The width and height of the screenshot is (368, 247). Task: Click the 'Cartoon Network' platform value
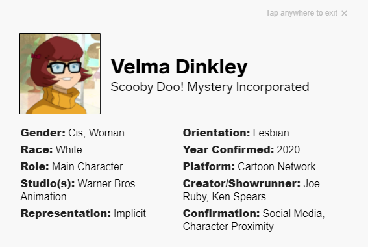coord(276,166)
